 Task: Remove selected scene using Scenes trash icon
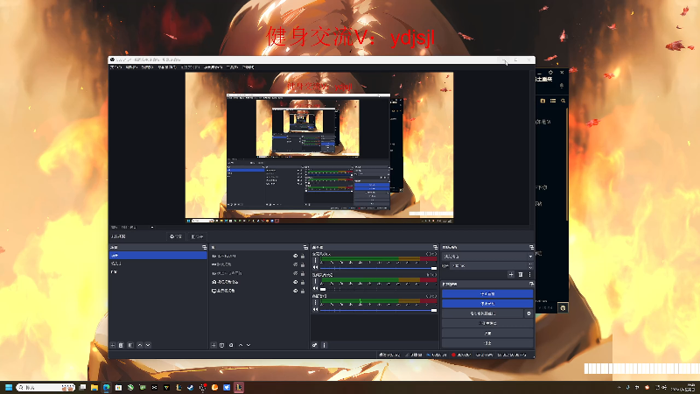point(121,345)
